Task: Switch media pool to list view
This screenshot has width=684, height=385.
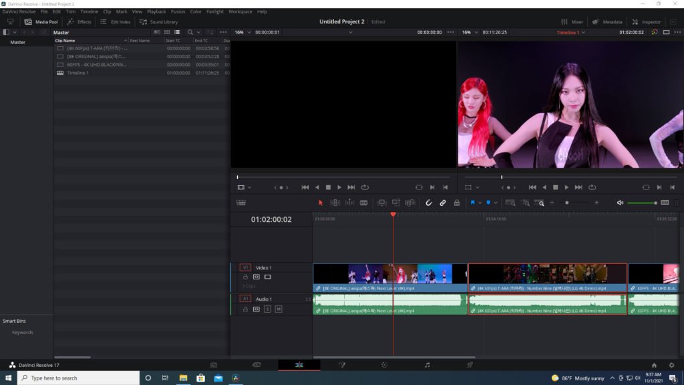Action: pyautogui.click(x=176, y=32)
